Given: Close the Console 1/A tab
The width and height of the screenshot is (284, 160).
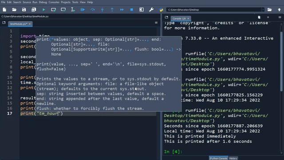Looking at the screenshot, I should (x=188, y=19).
